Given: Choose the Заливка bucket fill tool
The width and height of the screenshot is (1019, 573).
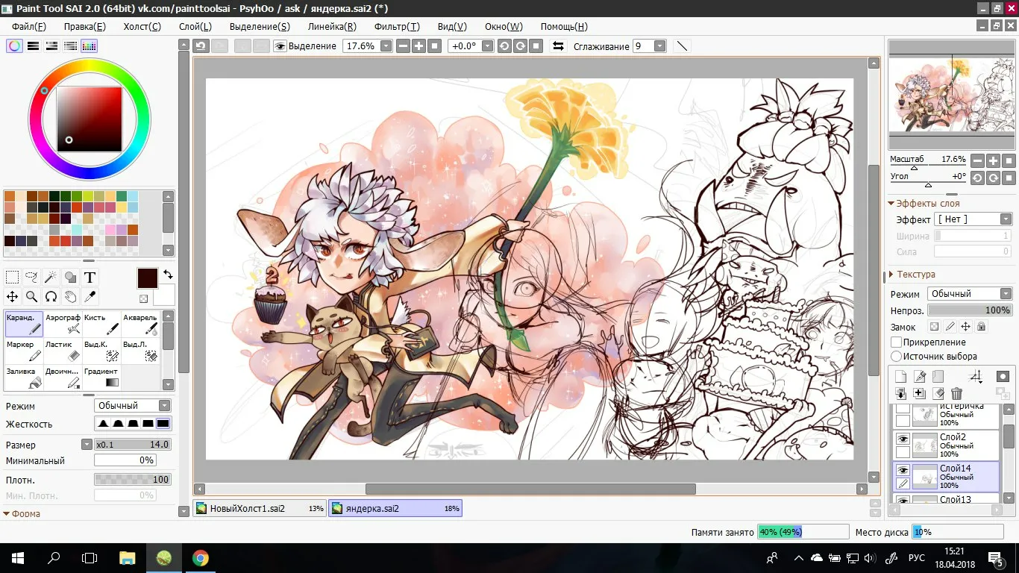Looking at the screenshot, I should [24, 378].
